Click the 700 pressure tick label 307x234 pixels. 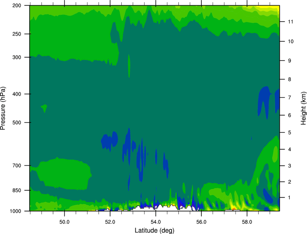[17, 166]
